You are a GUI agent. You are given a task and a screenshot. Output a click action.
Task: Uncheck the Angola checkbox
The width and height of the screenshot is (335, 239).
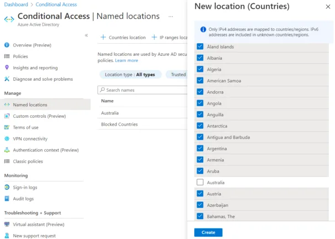click(200, 103)
